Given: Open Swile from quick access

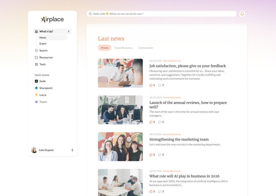Looking at the screenshot, I should click(x=42, y=81).
